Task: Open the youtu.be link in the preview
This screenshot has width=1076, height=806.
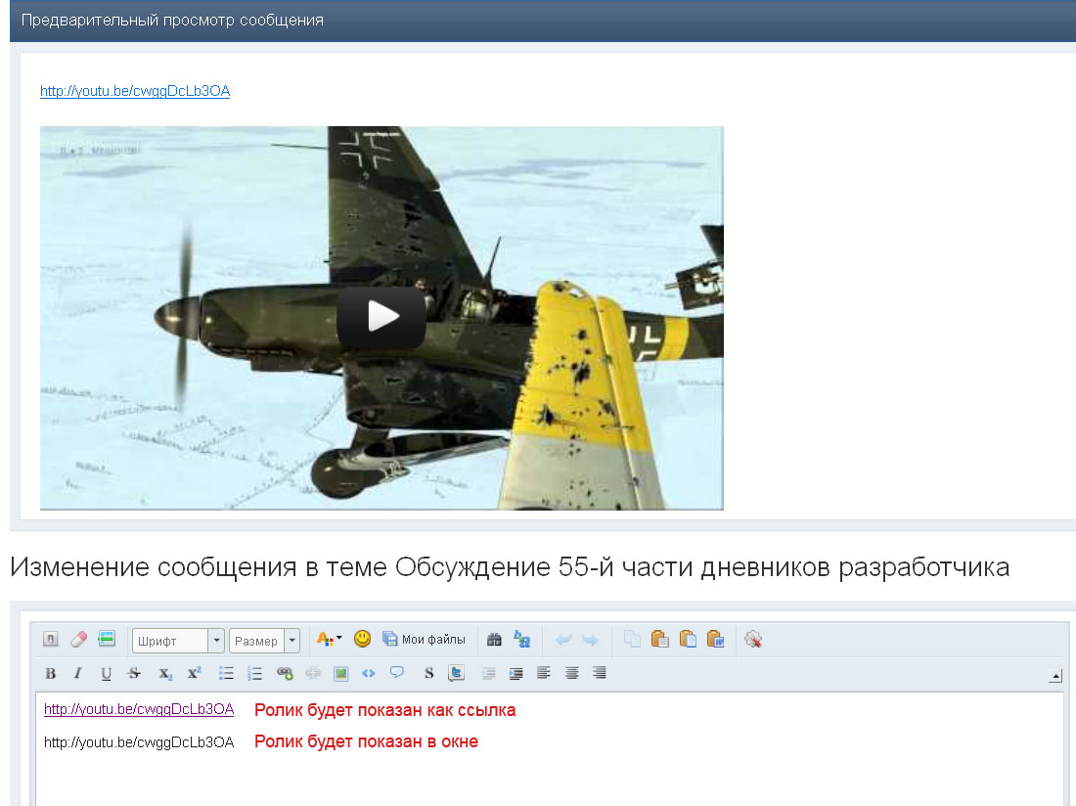Action: point(135,91)
